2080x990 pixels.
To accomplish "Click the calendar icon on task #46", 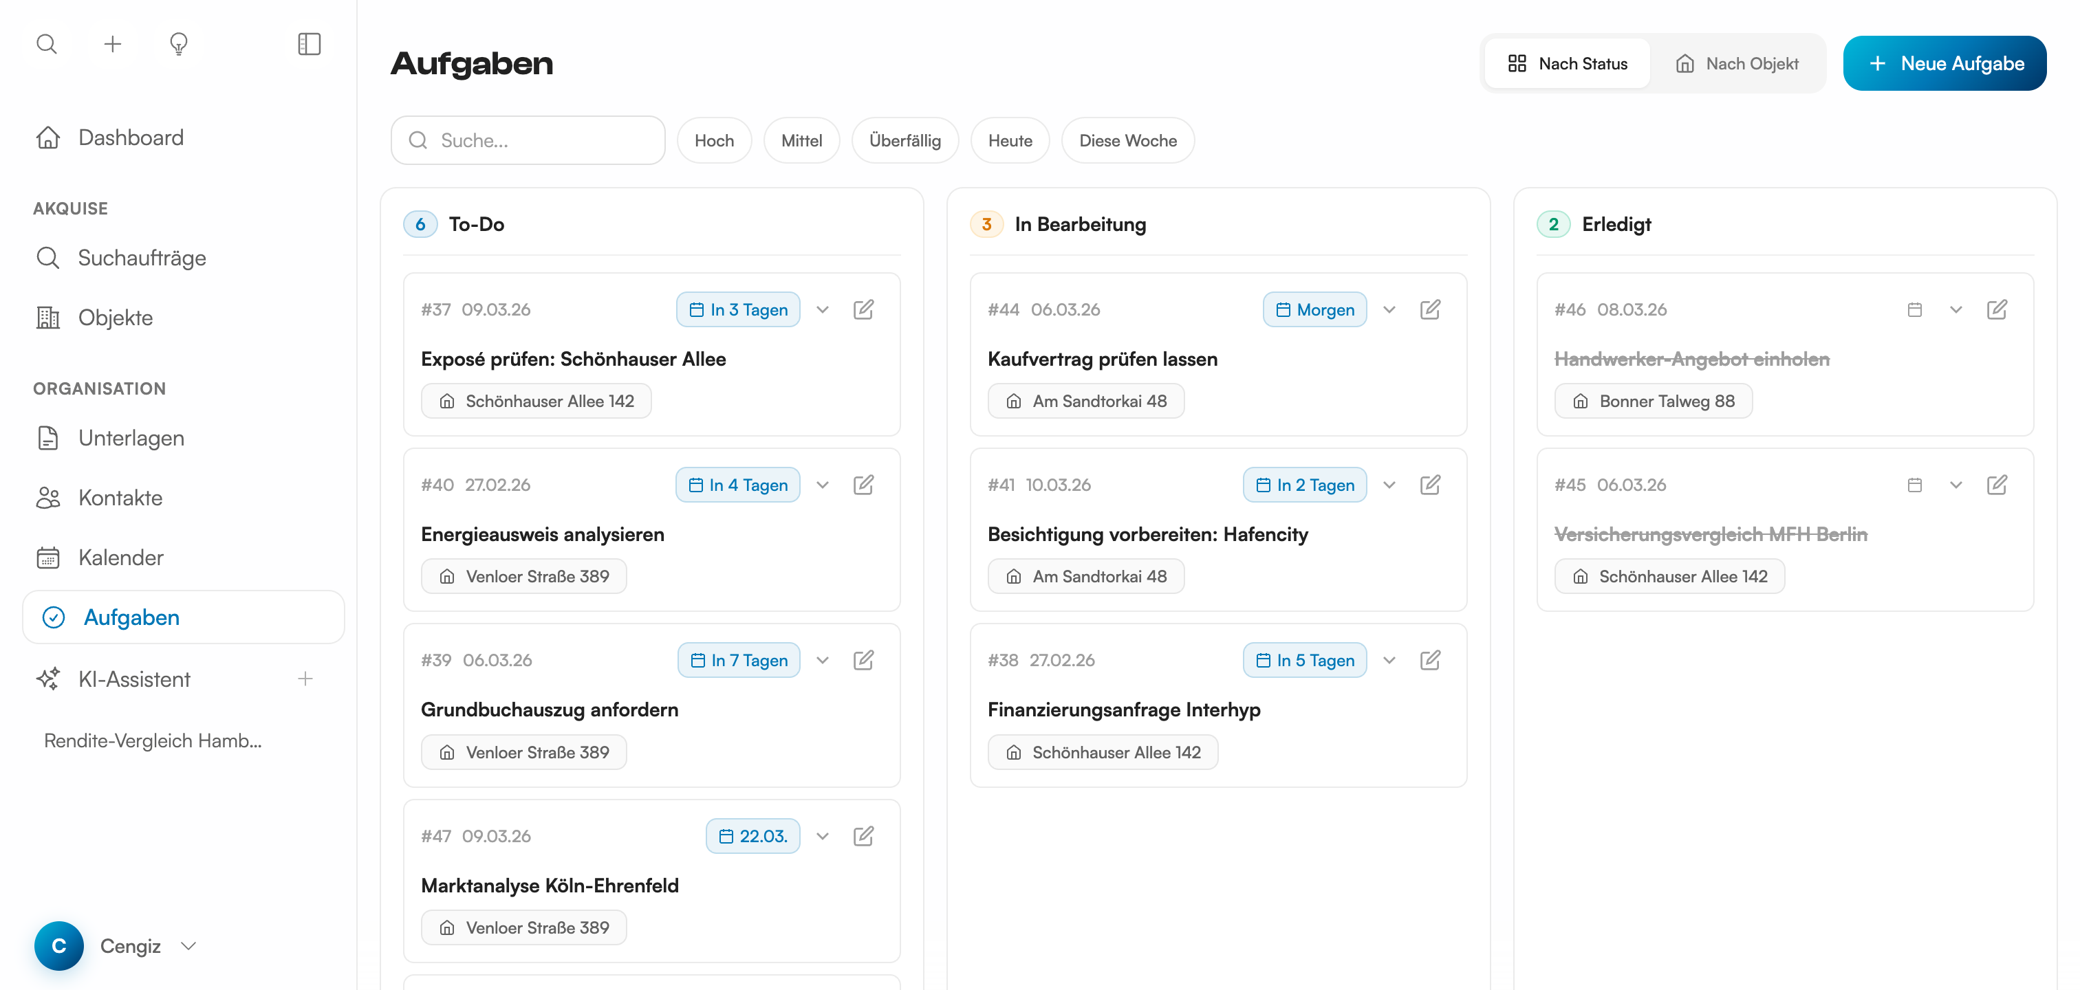I will coord(1914,310).
